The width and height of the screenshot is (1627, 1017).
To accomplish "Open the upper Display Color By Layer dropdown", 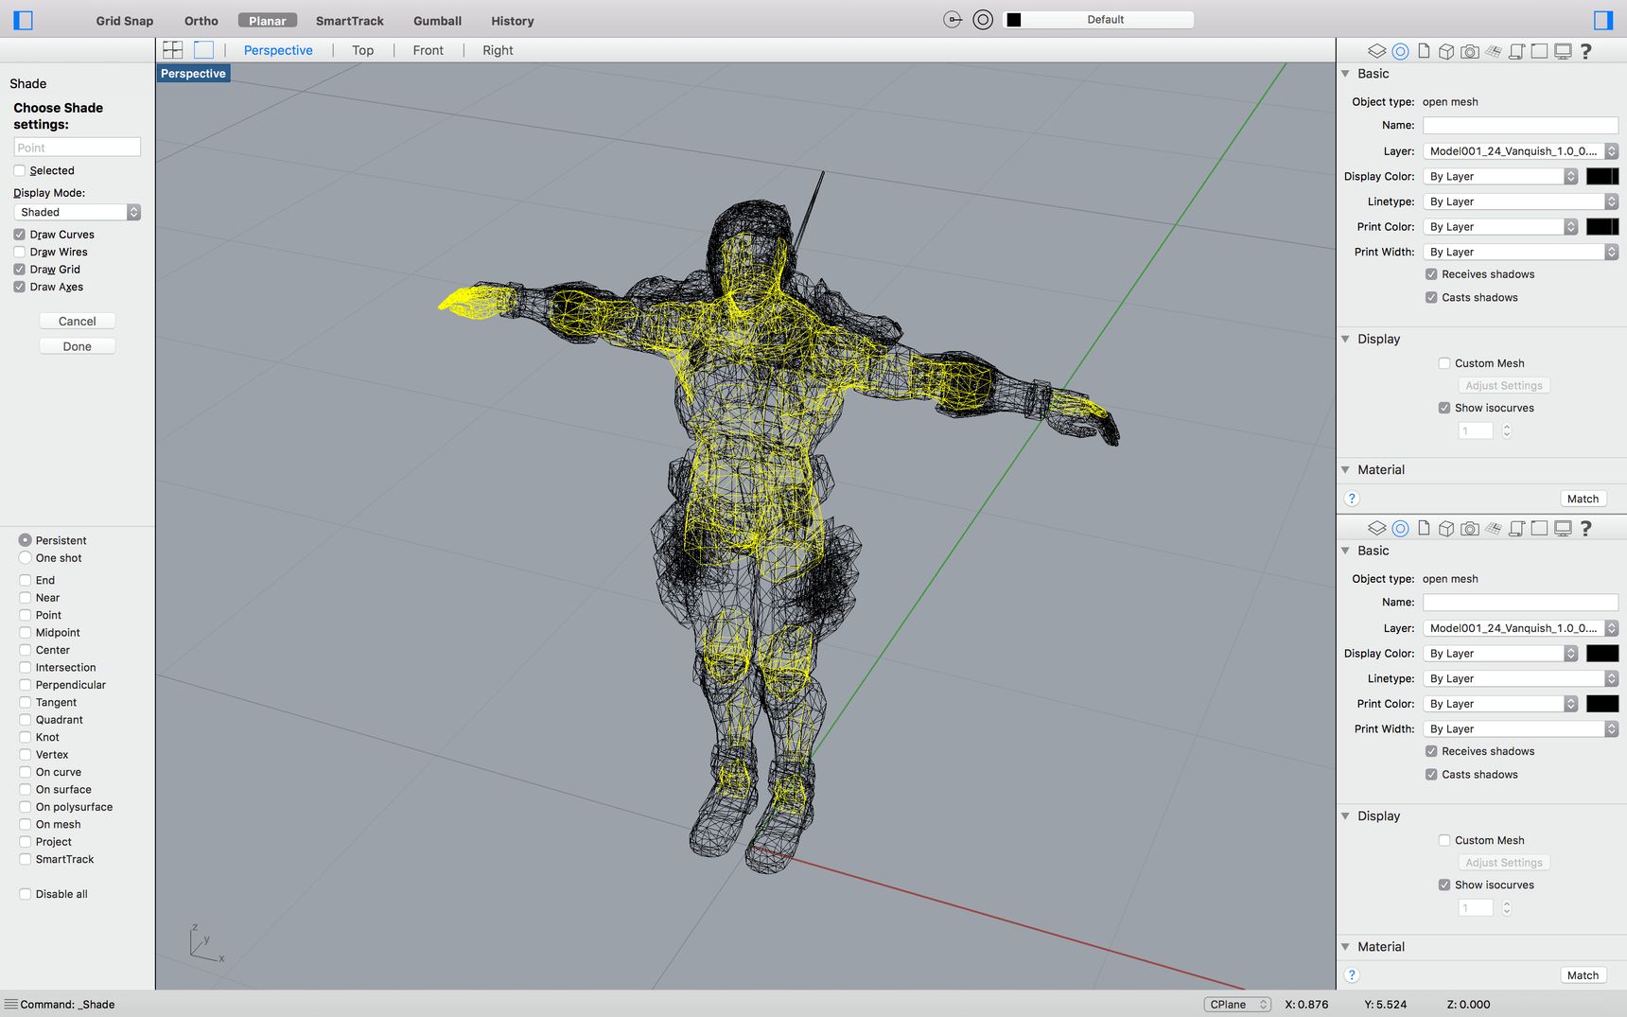I will click(1501, 177).
